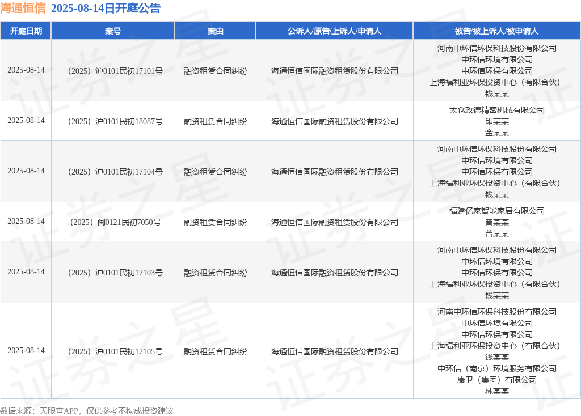Select case number 沪0101民初17101号
Viewport: 581px width, 416px height.
[x=115, y=71]
